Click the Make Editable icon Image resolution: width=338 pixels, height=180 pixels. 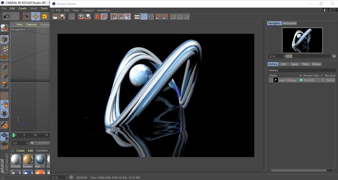tap(4, 28)
